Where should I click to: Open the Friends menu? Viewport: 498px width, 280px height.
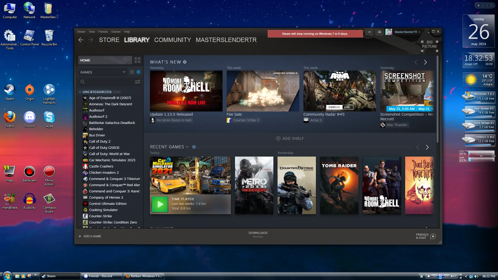(x=103, y=32)
